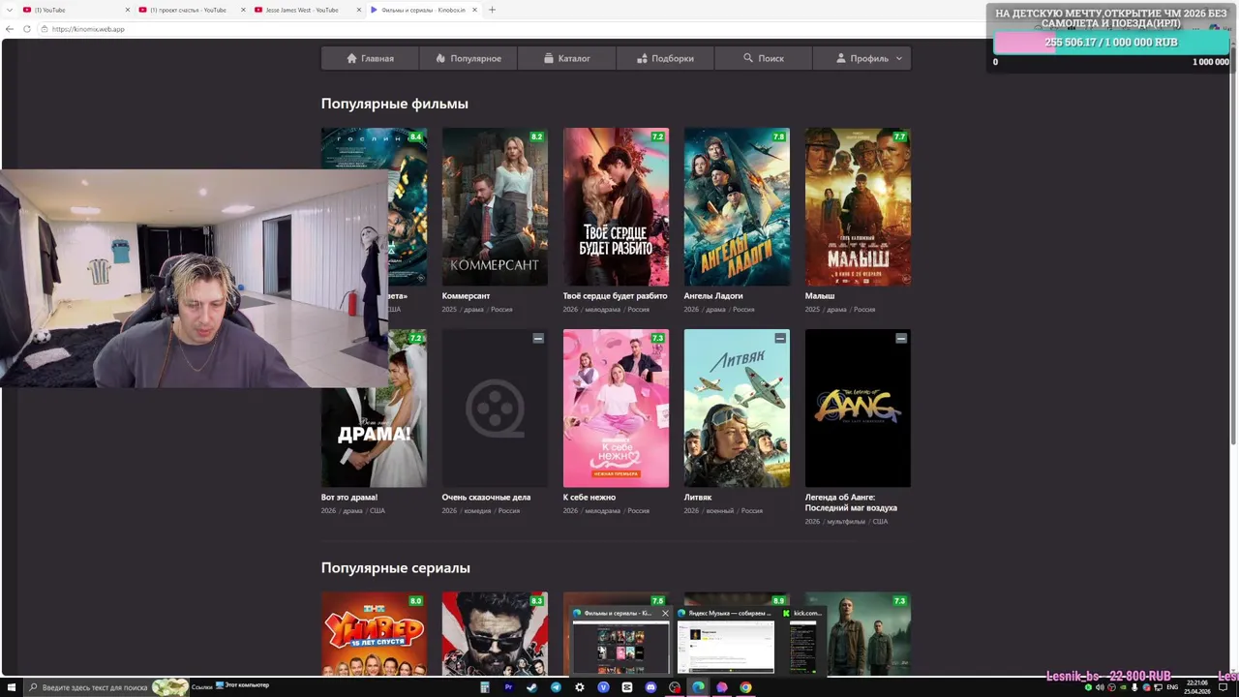
Task: Reload the current page
Action: tap(26, 29)
